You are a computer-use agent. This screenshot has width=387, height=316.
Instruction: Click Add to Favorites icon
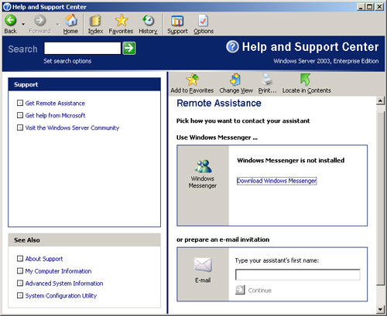click(x=193, y=80)
